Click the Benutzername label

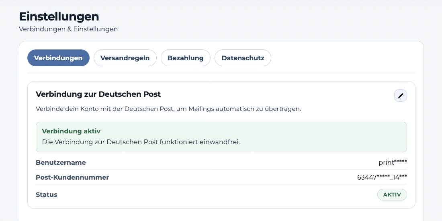coord(61,162)
